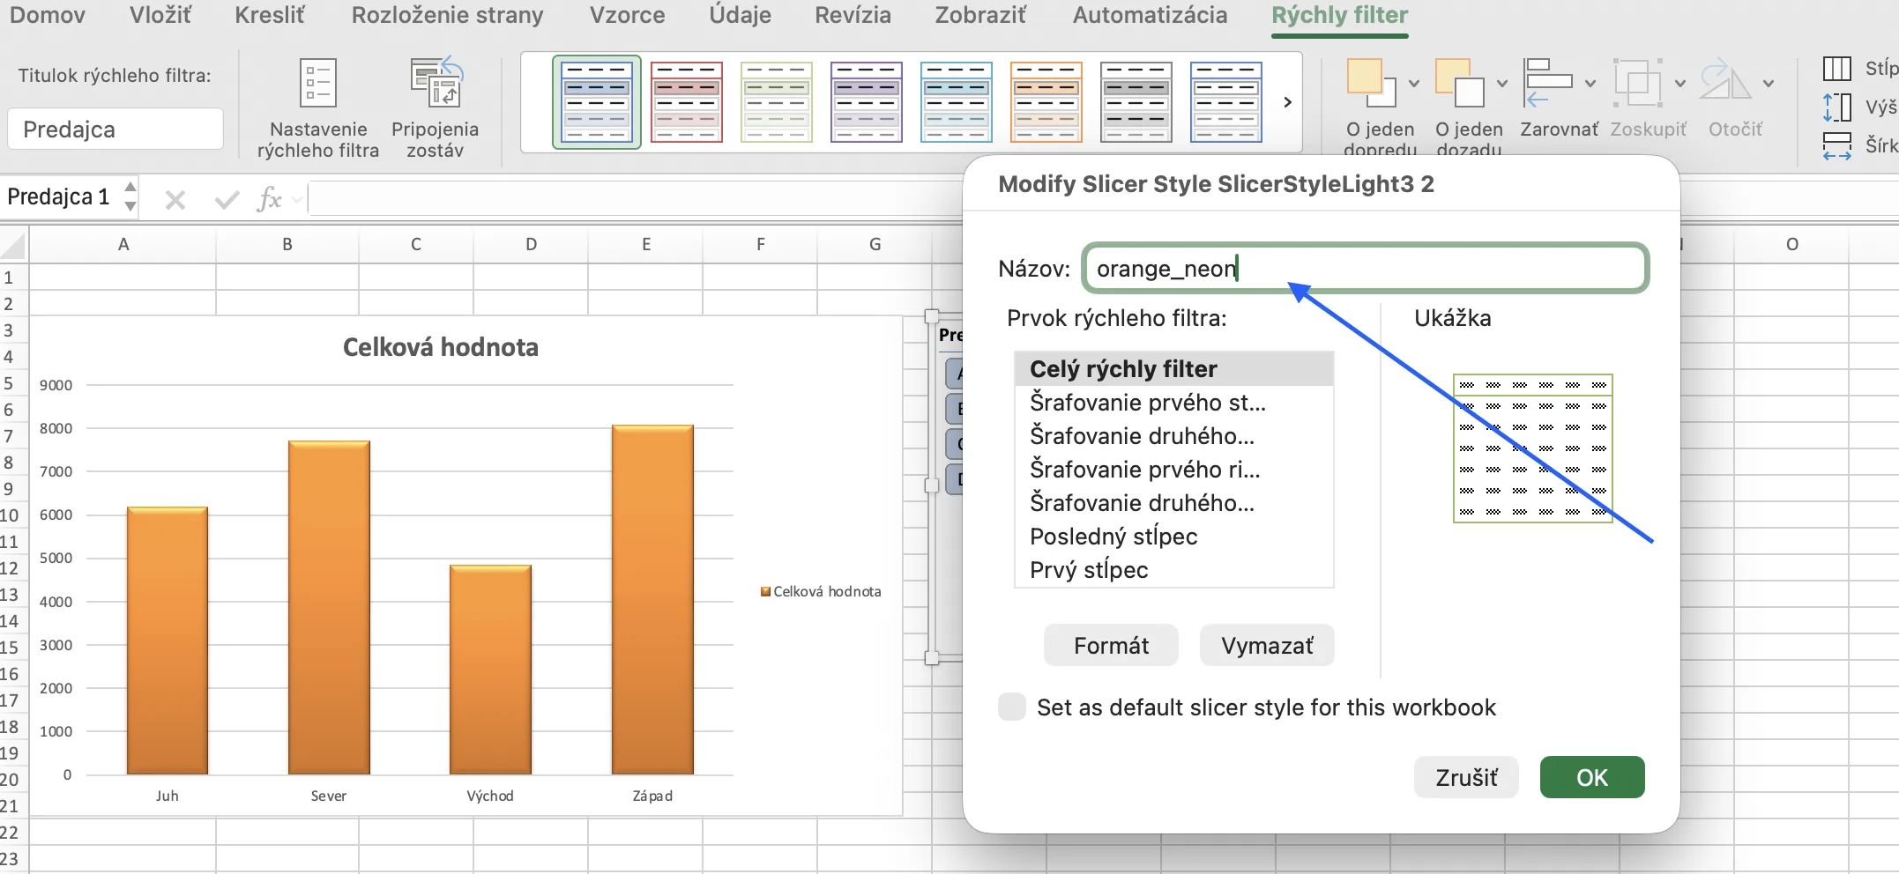Select Posledný stĺpec list item
The height and width of the screenshot is (874, 1899).
pyautogui.click(x=1174, y=536)
